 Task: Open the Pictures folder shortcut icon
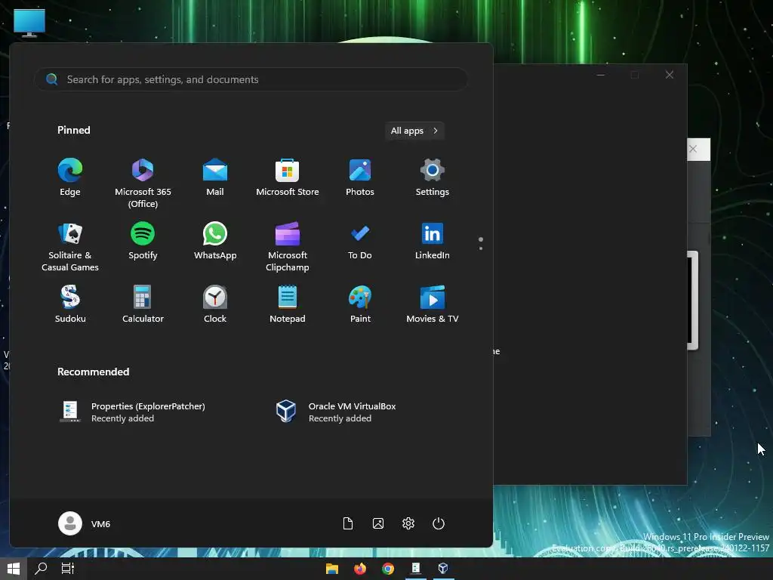(x=378, y=523)
